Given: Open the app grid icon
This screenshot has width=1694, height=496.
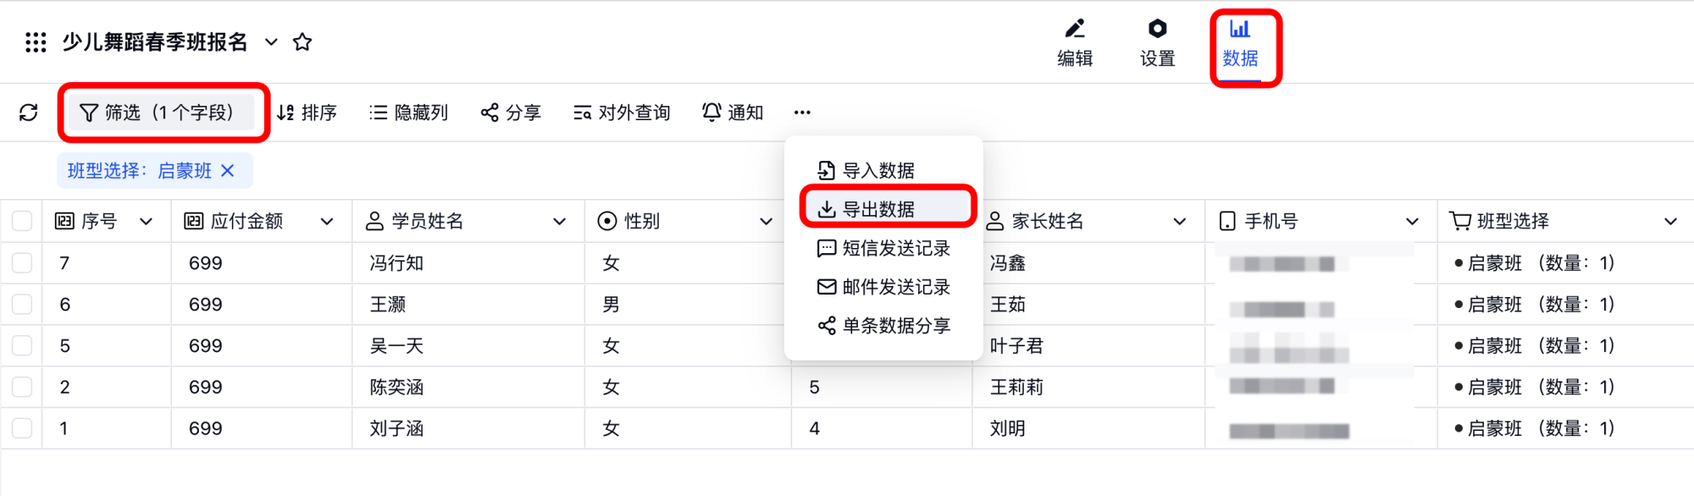Looking at the screenshot, I should tap(36, 42).
